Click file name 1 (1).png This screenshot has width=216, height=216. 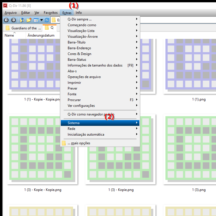pos(199,99)
